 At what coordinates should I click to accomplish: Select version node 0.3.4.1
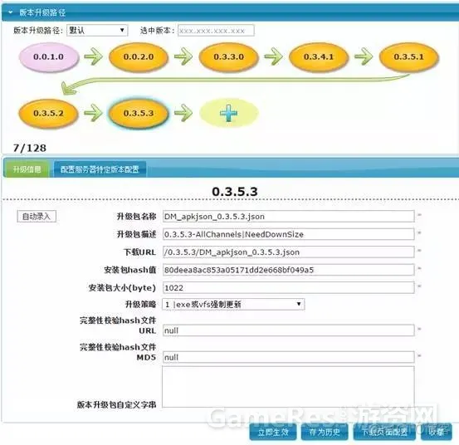(x=319, y=56)
